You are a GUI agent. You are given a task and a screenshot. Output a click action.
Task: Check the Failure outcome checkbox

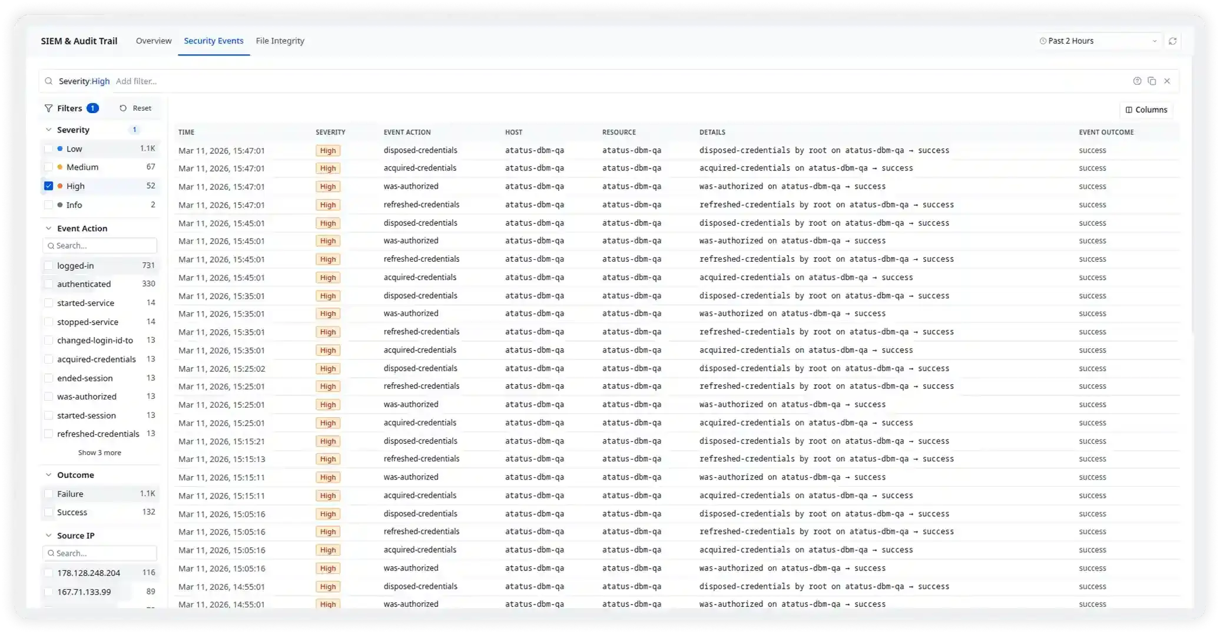coord(49,493)
